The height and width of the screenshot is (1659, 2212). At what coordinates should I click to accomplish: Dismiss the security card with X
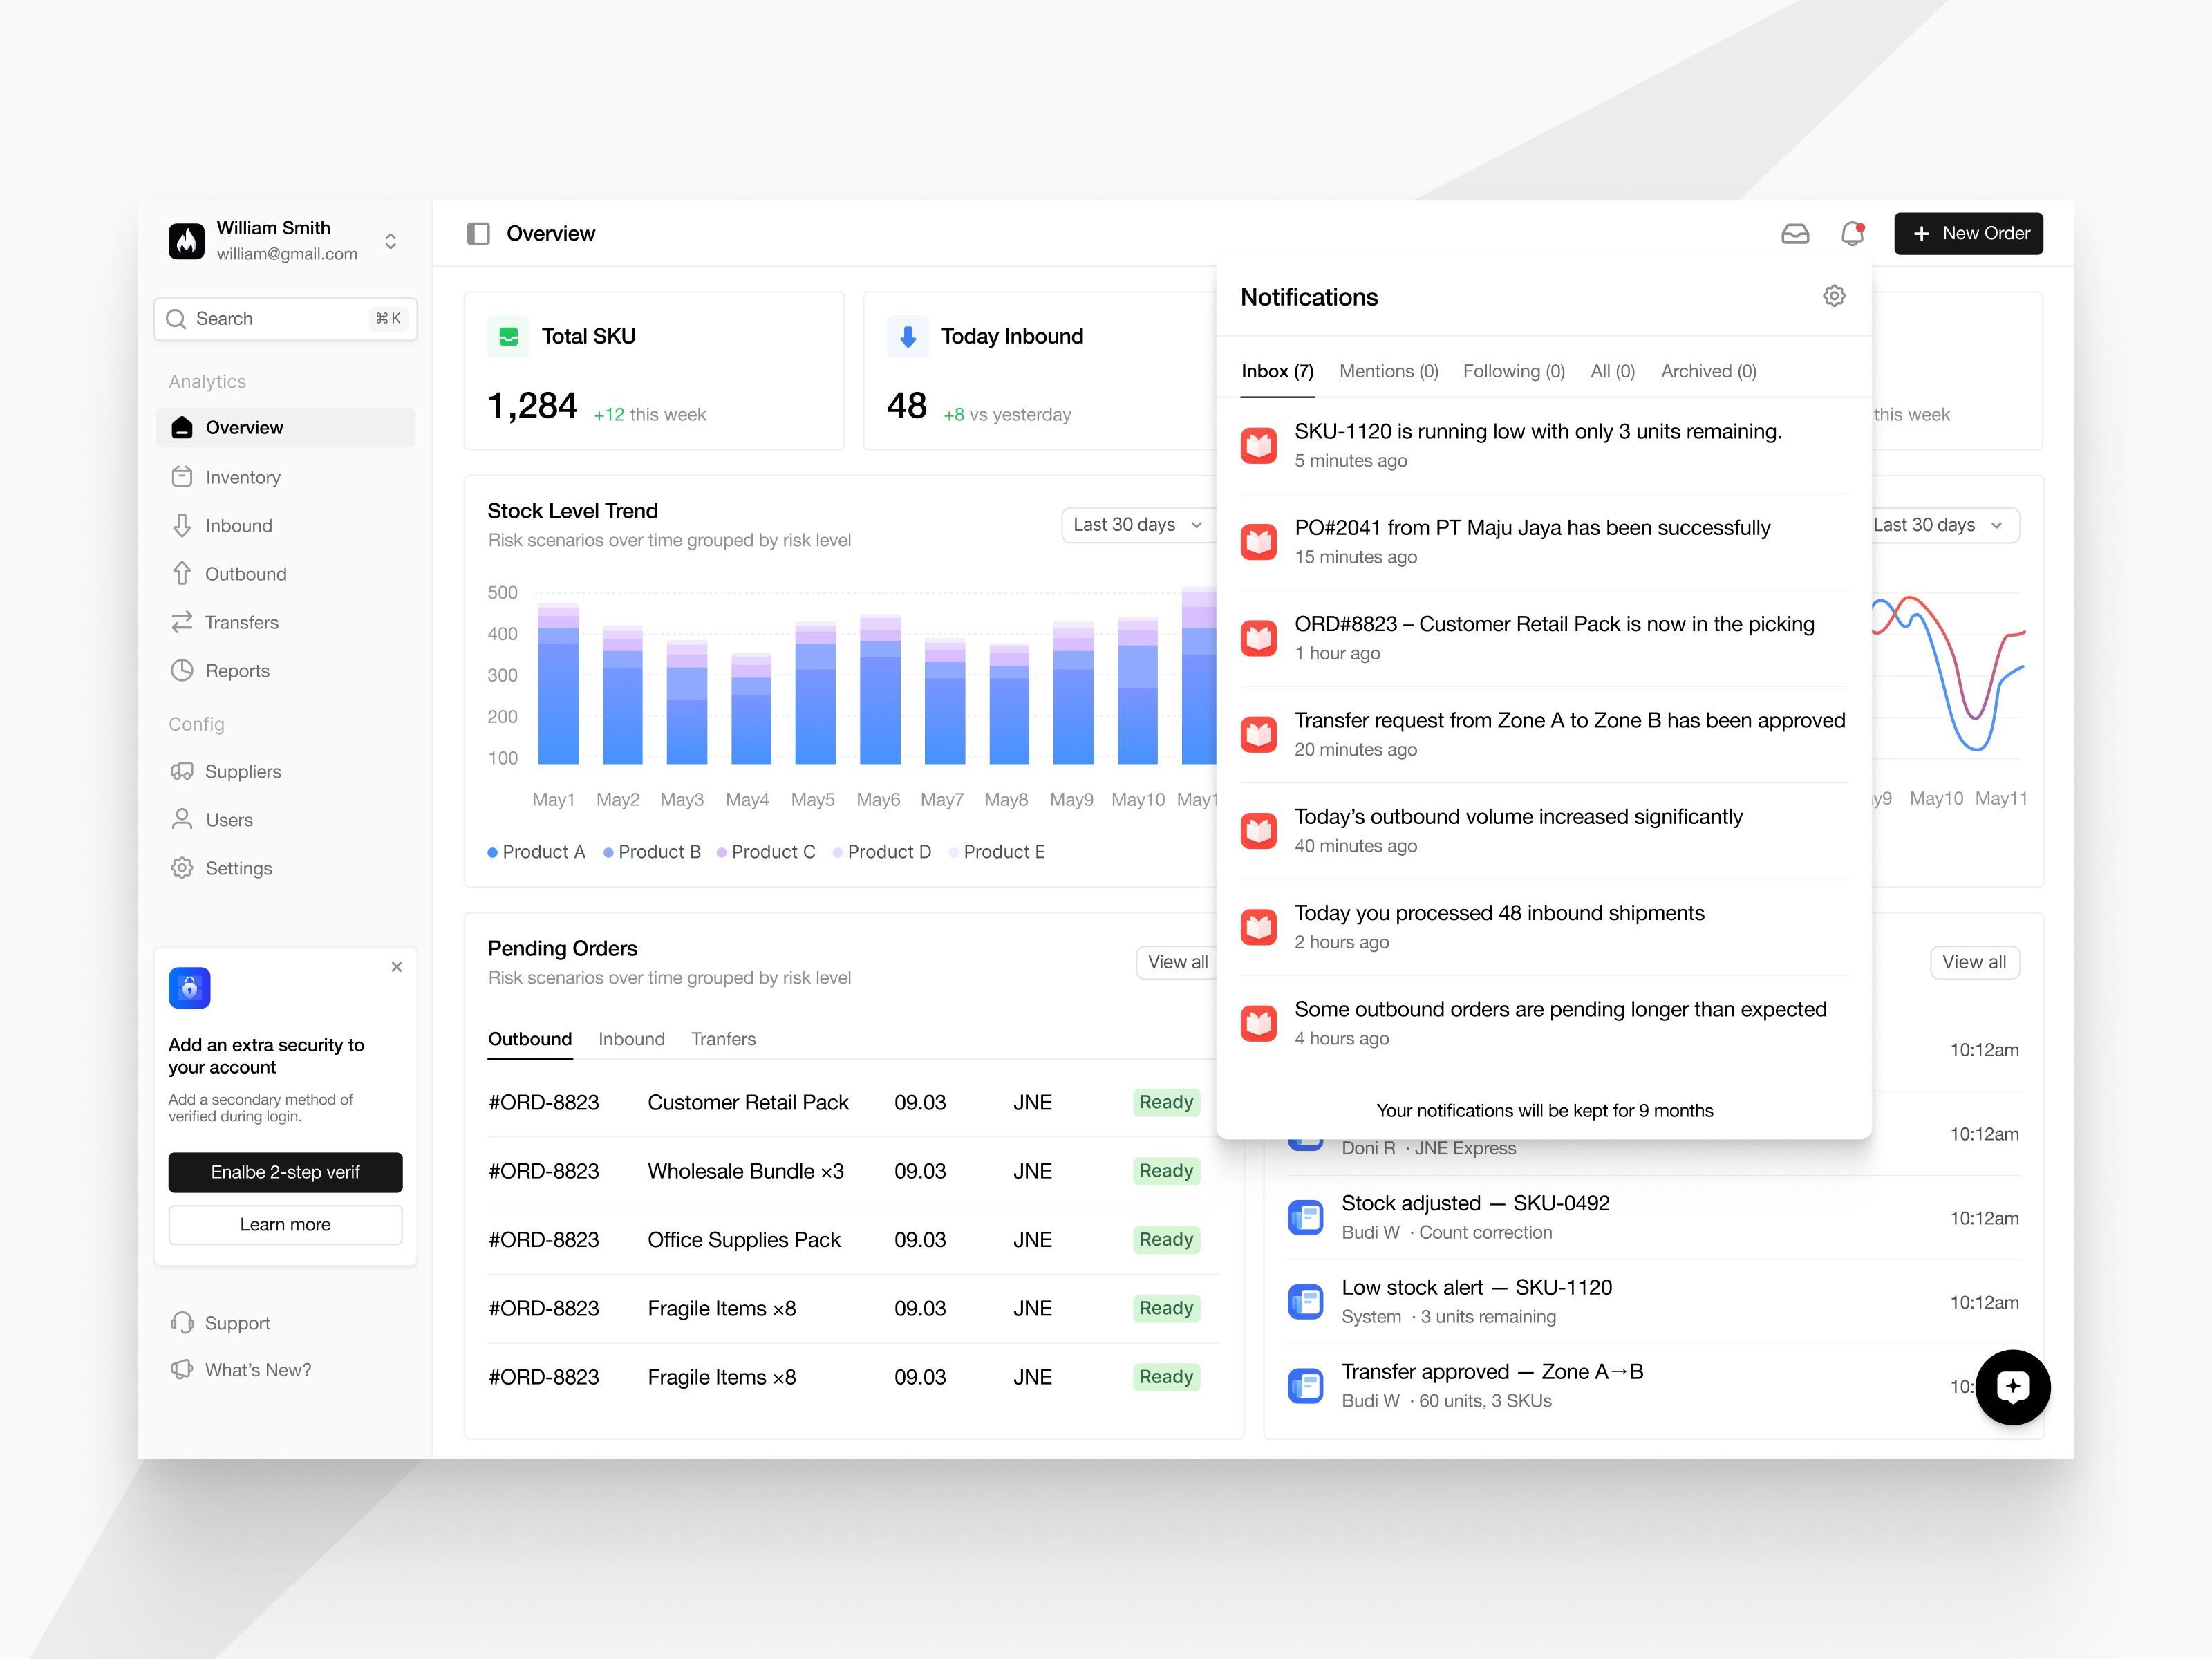coord(396,966)
